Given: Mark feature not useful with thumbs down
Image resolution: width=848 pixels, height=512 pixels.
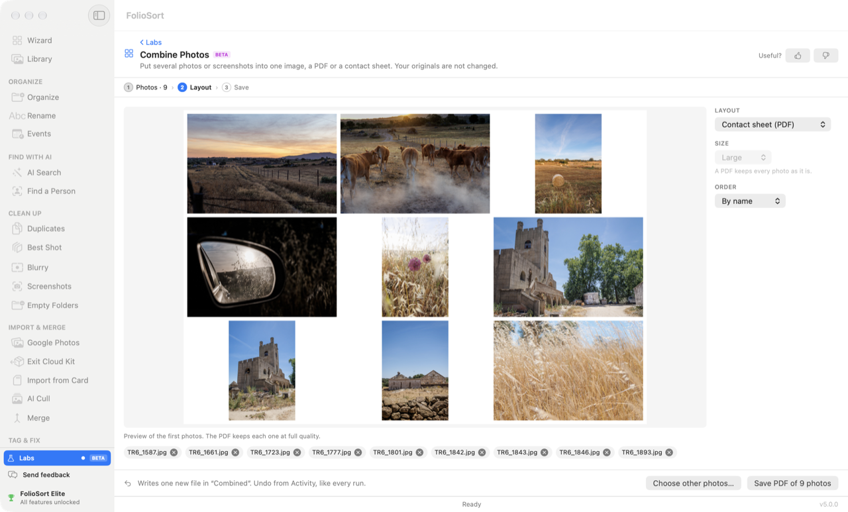Looking at the screenshot, I should pyautogui.click(x=825, y=56).
